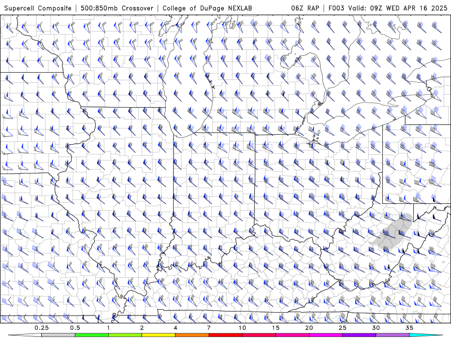
Task: Click the '35' legend value
Action: click(409, 328)
